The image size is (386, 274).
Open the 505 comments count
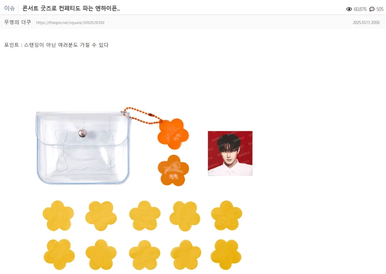tap(380, 9)
